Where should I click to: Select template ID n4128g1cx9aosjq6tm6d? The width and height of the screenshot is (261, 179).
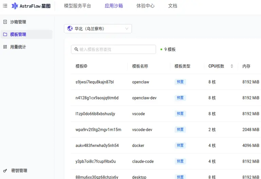click(x=97, y=98)
